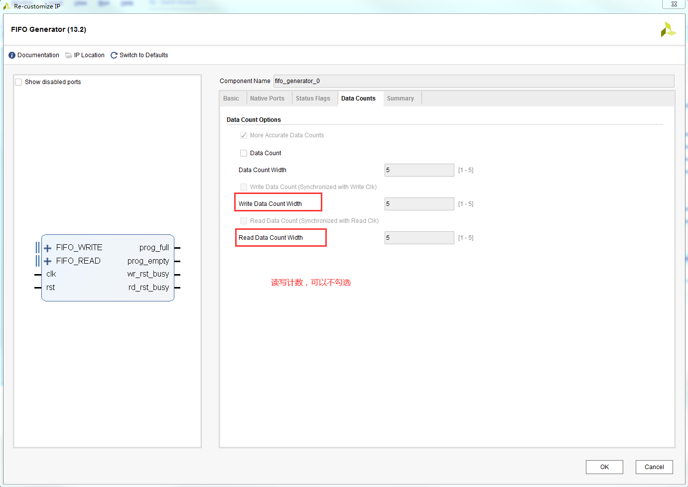The image size is (688, 487).
Task: Check the Data Count checkbox
Action: pyautogui.click(x=244, y=153)
